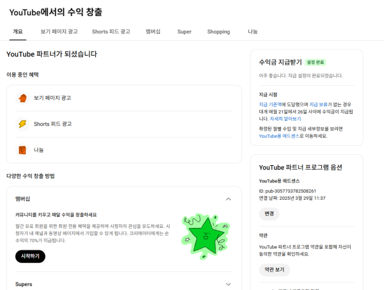Open the Super tab

[x=184, y=31]
